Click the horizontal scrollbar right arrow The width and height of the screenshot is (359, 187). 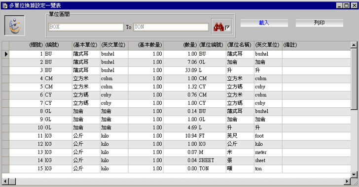[347, 182]
